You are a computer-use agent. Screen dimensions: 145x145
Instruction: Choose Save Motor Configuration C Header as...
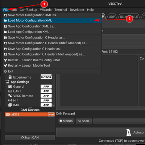tap(52, 38)
